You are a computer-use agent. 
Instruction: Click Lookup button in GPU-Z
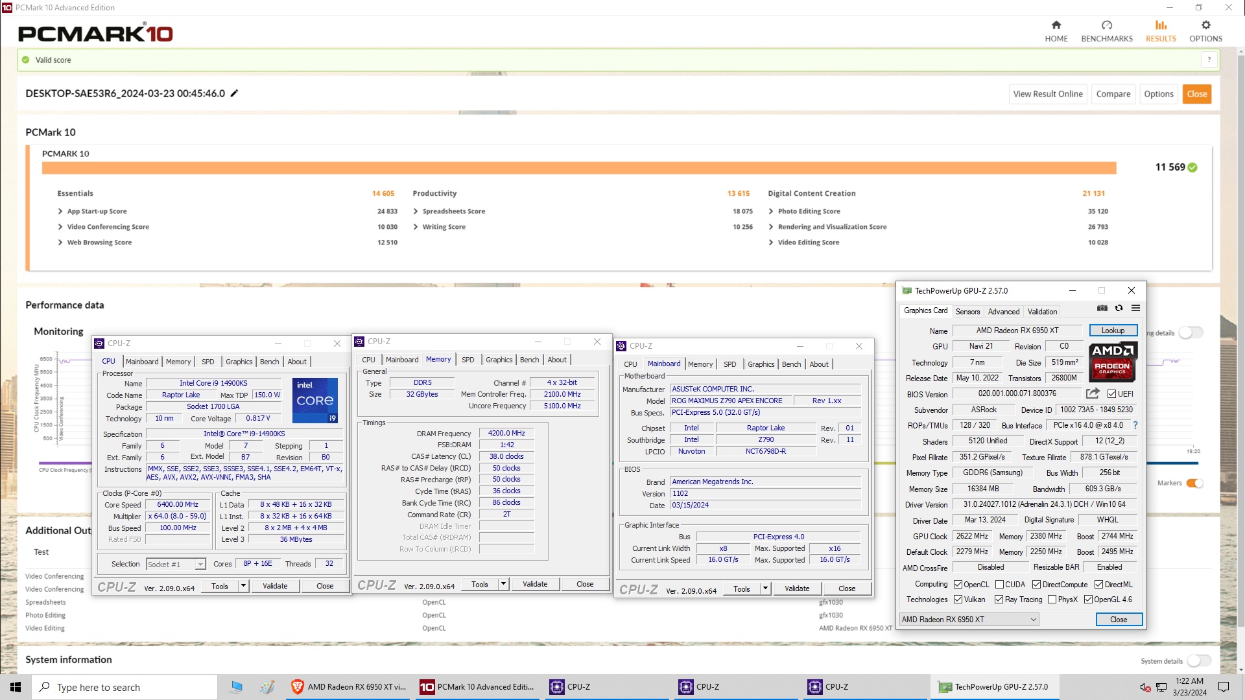click(1113, 331)
